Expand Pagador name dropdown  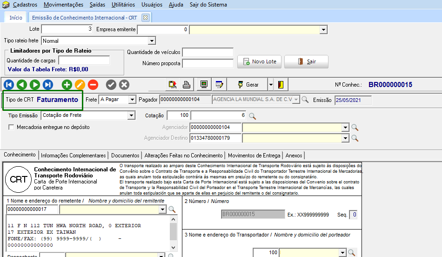pos(296,100)
